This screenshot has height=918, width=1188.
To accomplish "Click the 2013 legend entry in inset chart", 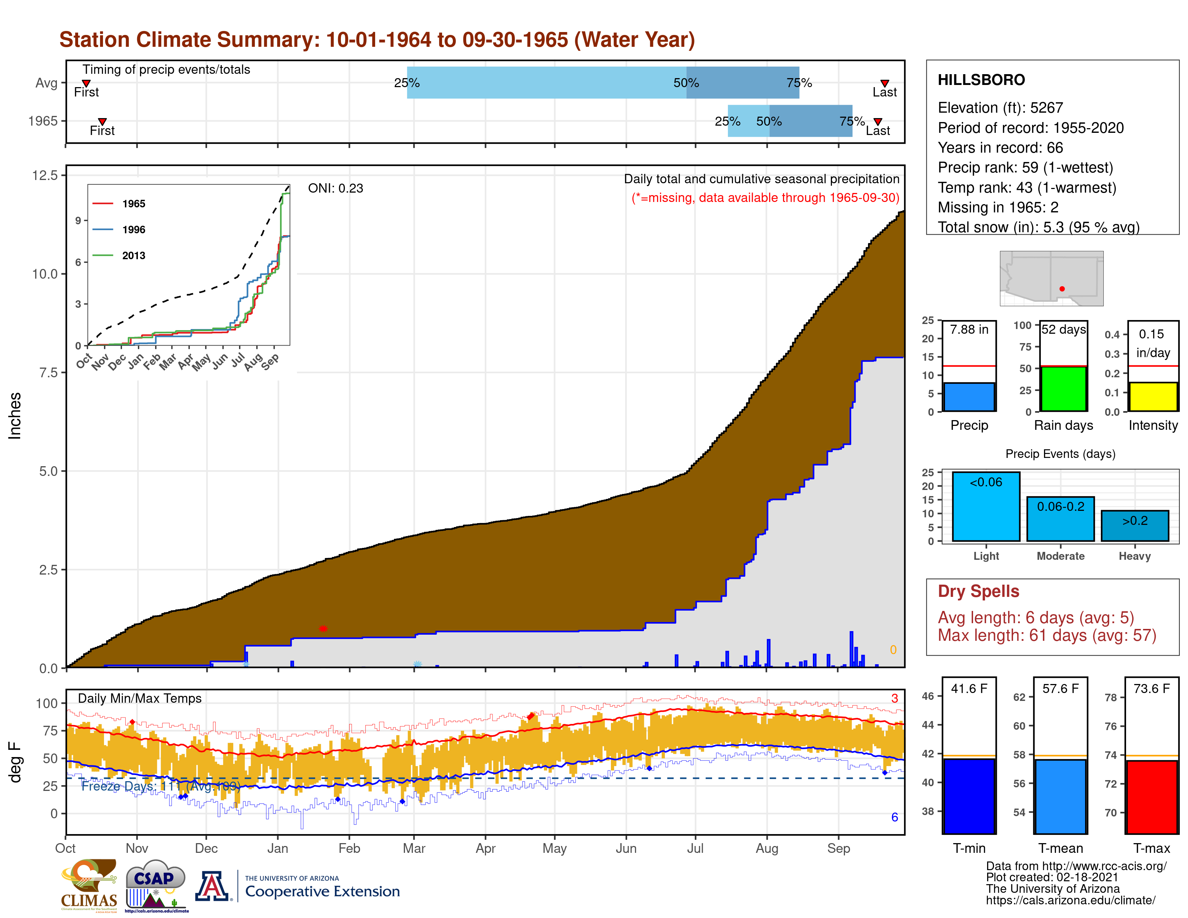I will point(133,256).
